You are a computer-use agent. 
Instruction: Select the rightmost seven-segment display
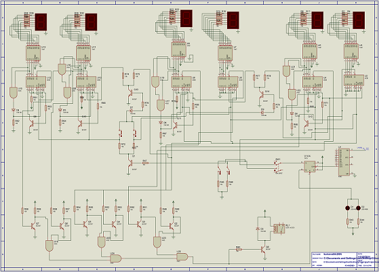(359, 20)
